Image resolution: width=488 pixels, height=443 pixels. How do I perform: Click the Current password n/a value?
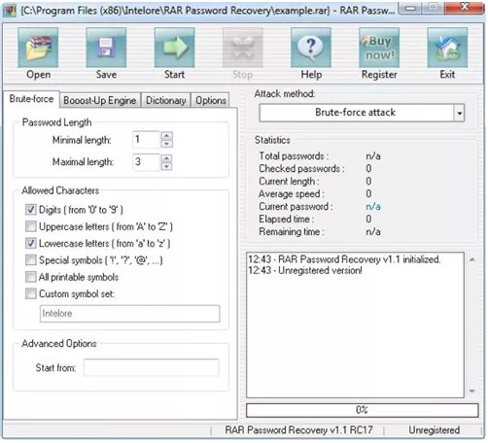[x=373, y=207]
